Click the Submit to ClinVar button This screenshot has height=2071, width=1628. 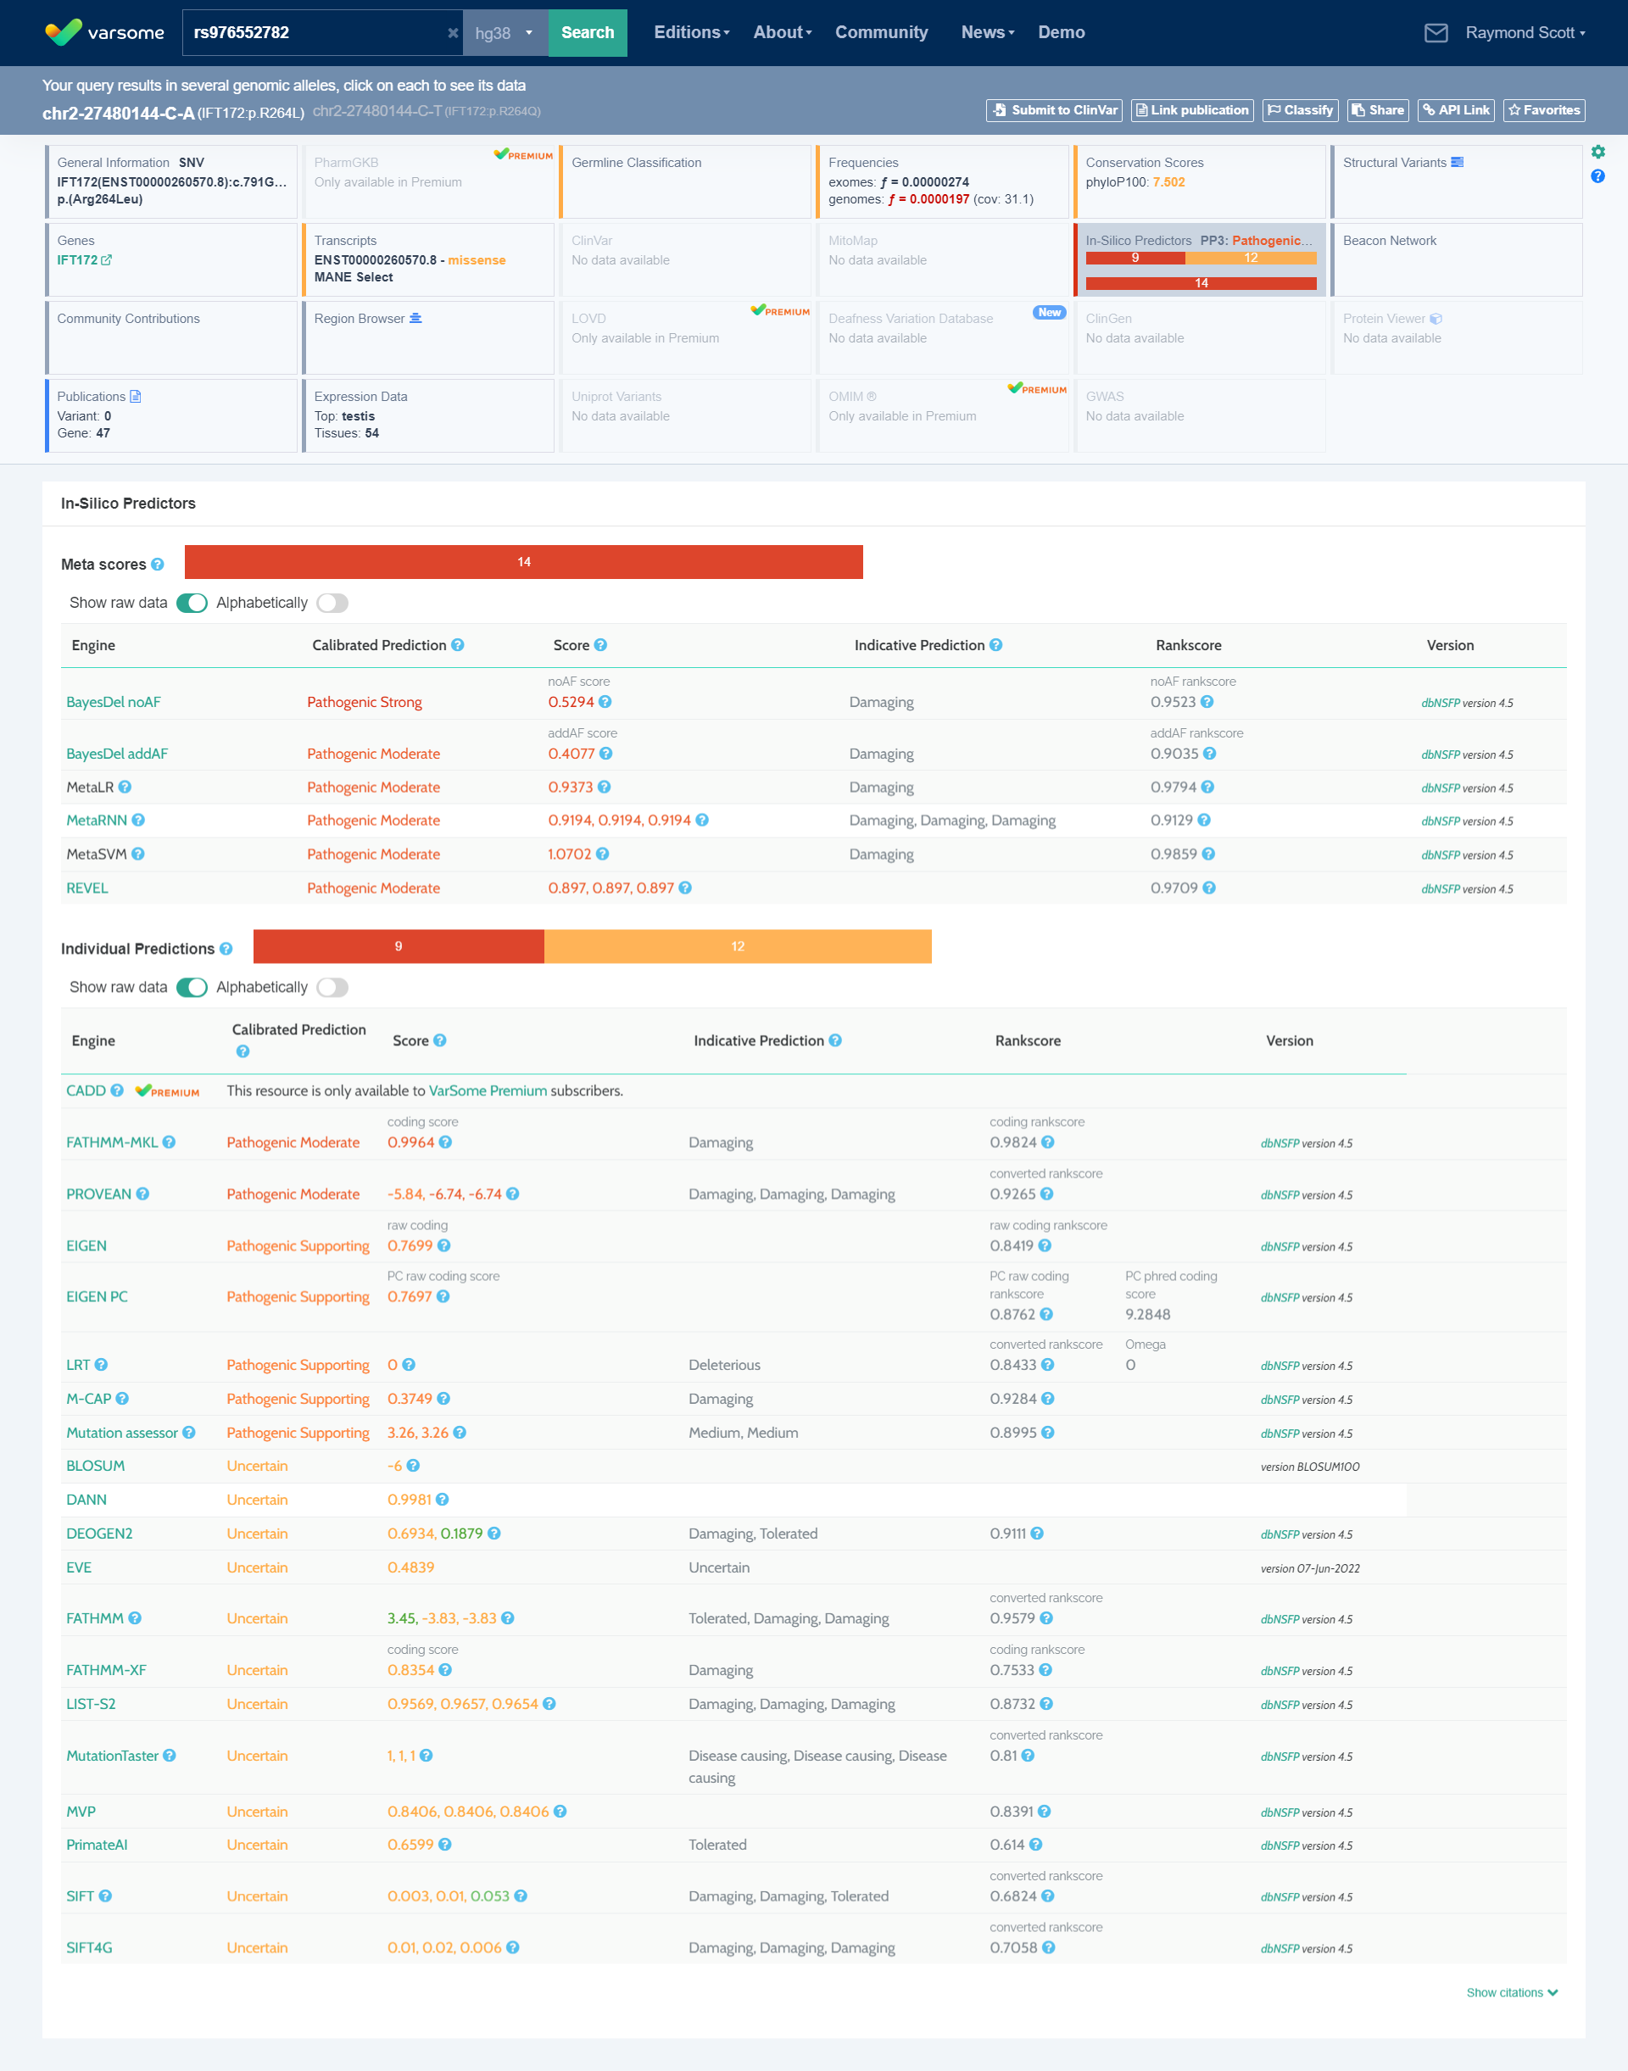click(1053, 110)
